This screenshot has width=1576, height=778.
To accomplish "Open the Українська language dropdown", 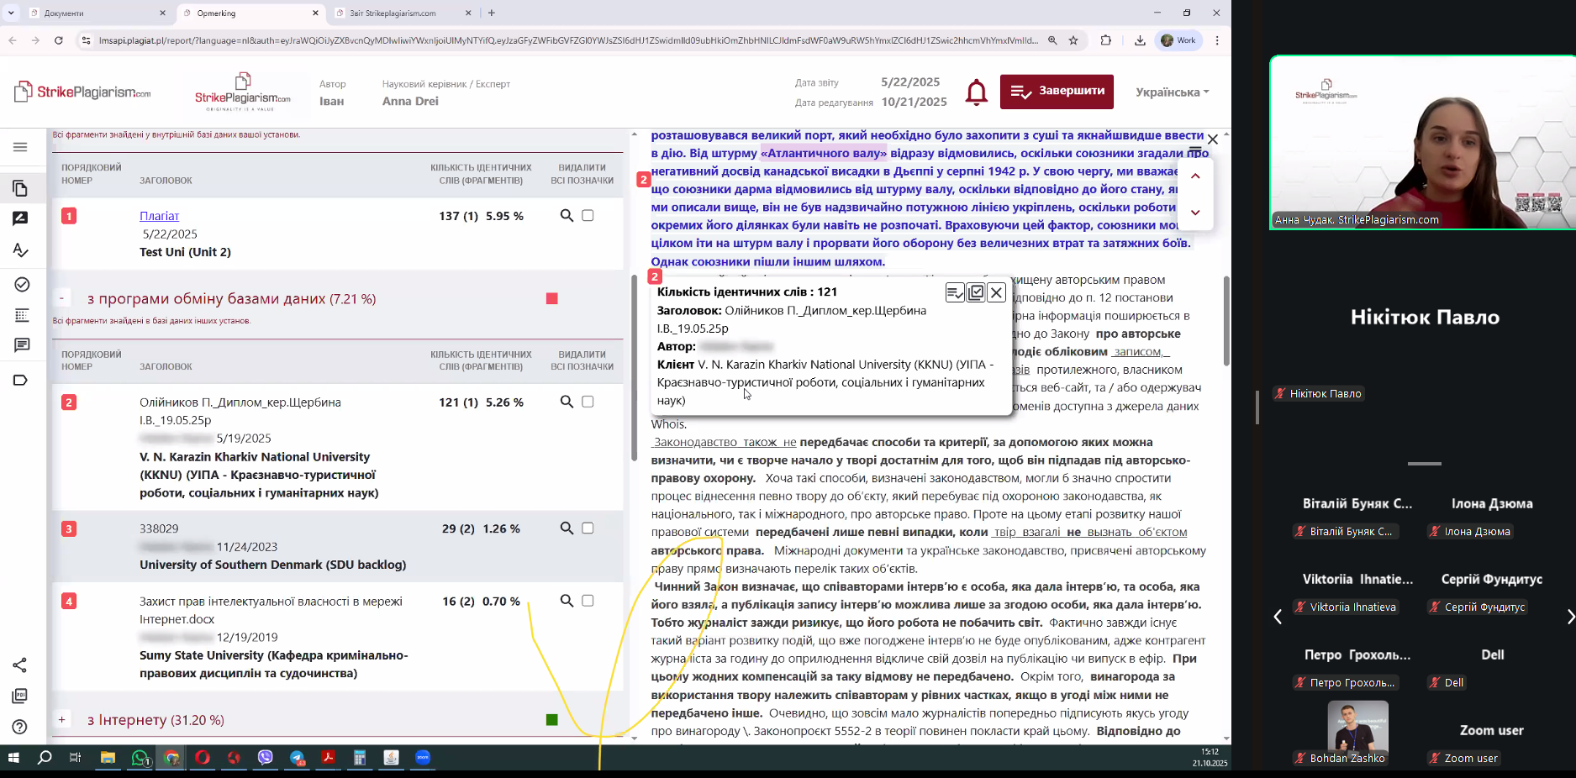I will [1172, 92].
